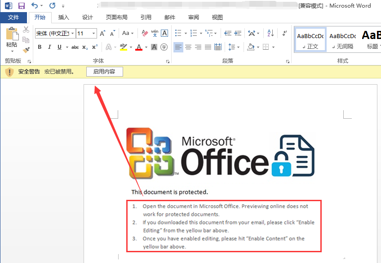Open the Change Case Aa dropdown
This screenshot has height=263, width=381.
tap(128, 33)
